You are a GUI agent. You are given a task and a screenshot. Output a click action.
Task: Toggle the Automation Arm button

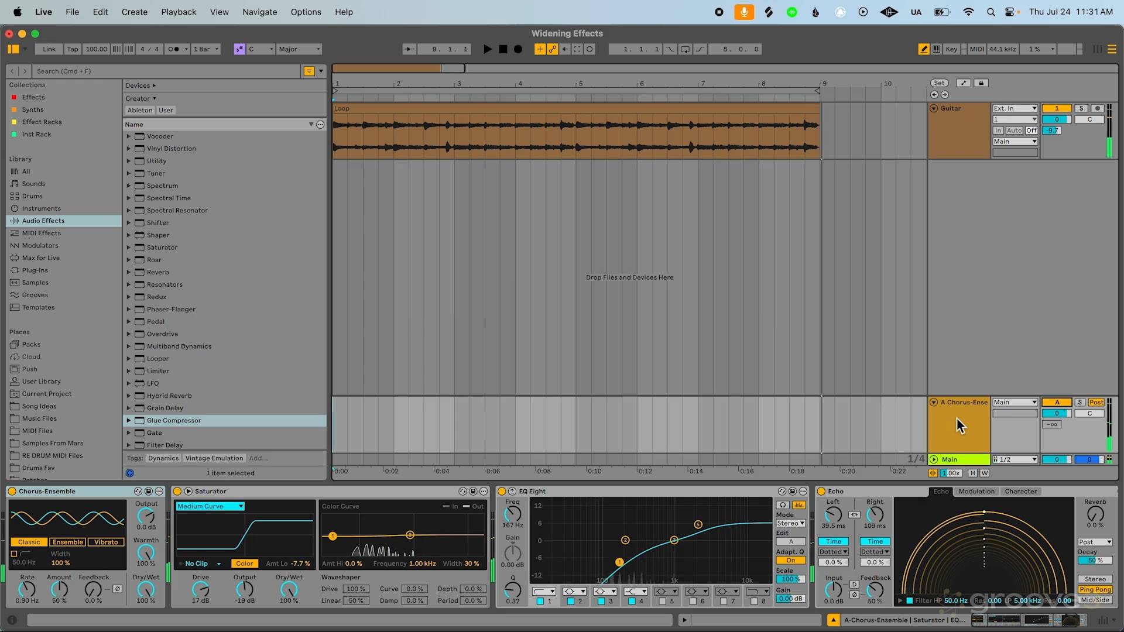click(552, 49)
